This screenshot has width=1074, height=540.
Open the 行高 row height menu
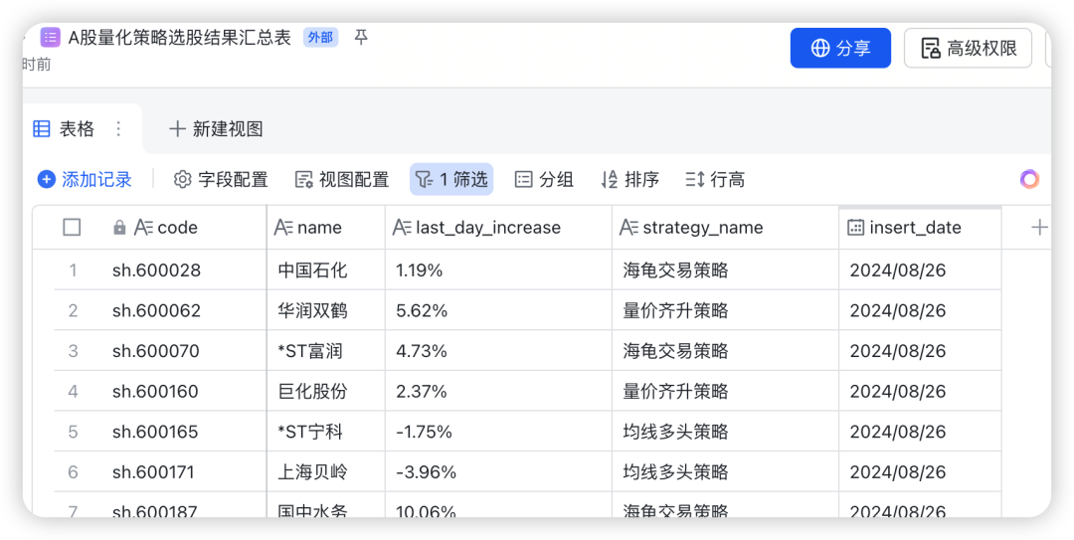point(715,180)
